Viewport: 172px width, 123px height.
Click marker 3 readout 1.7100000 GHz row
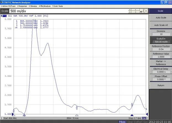click(32, 25)
